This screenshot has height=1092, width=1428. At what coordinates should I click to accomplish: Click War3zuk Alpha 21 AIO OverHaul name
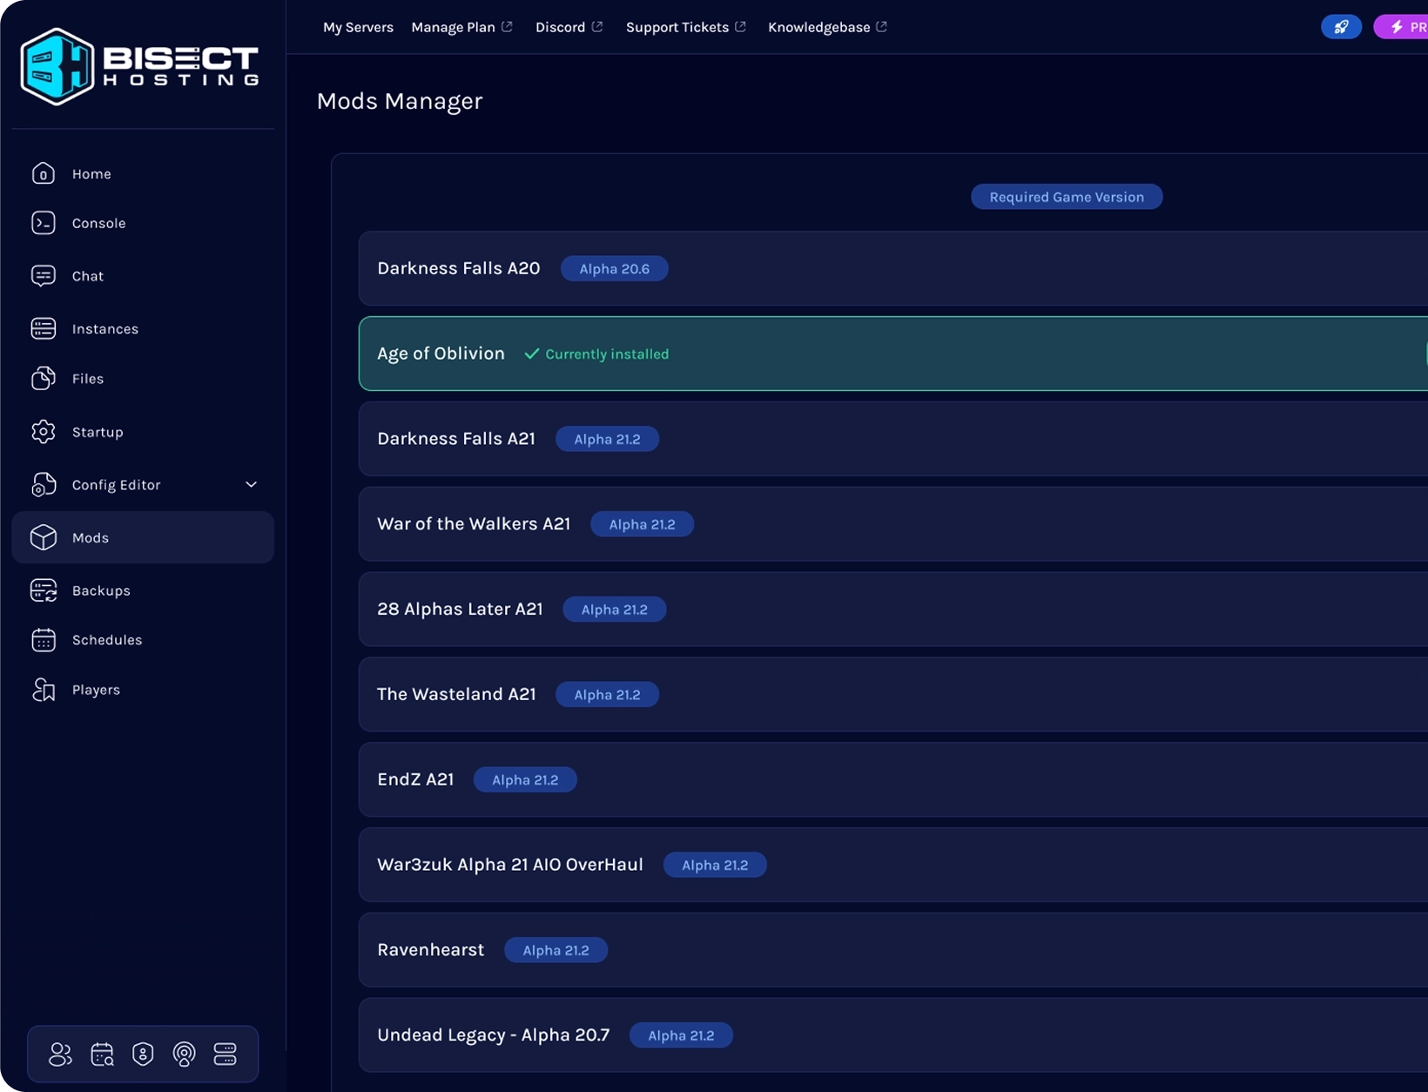pos(510,865)
